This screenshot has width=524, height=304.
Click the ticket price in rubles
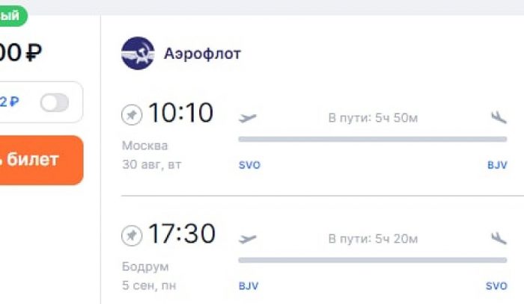21,53
